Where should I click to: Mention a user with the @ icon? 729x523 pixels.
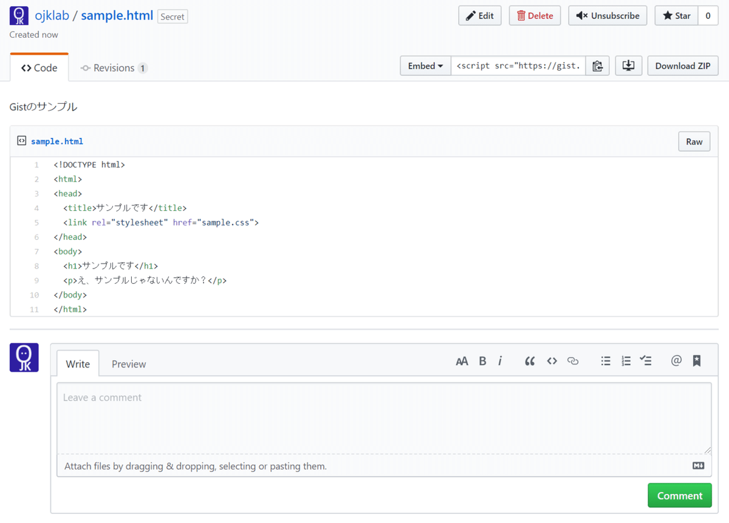click(x=676, y=361)
